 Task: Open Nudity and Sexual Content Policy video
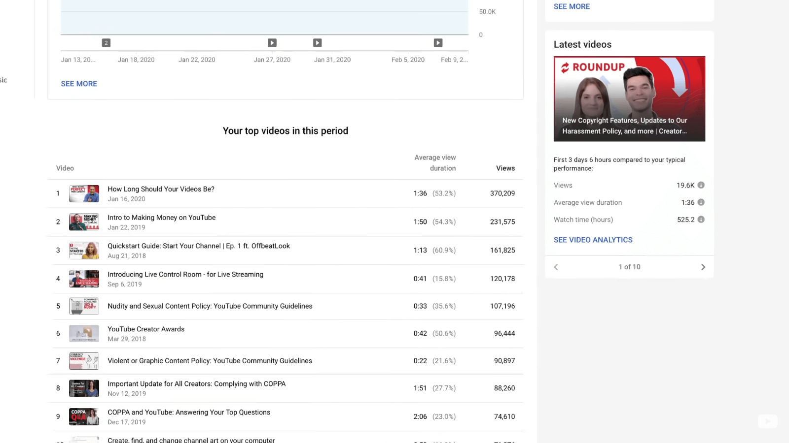point(84,306)
